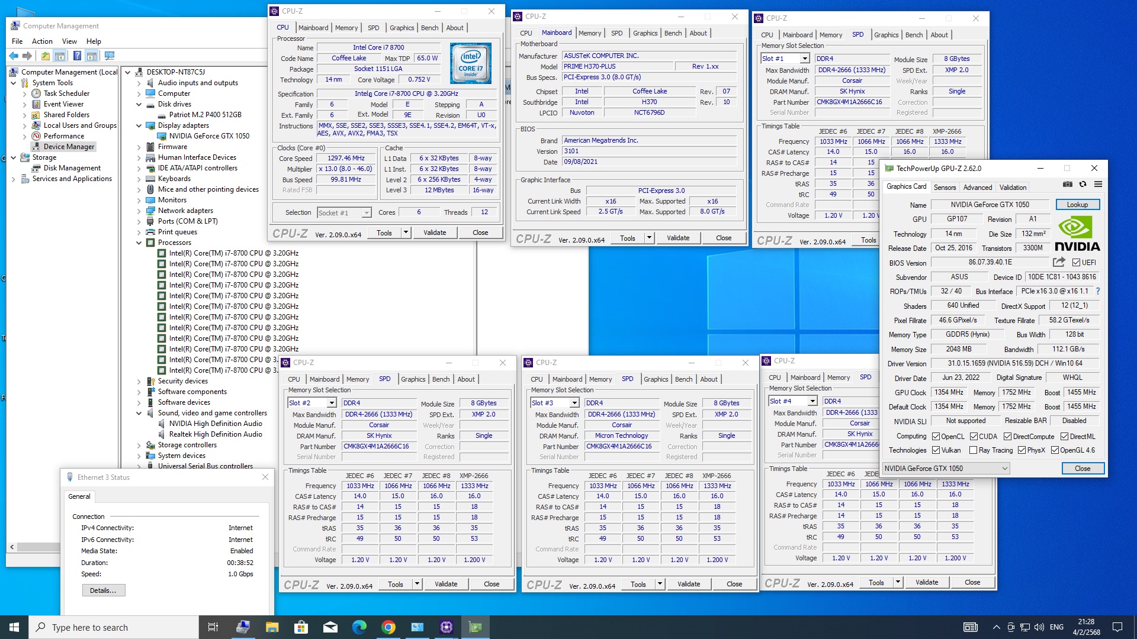Toggle the PhysX checkbox

click(1022, 450)
